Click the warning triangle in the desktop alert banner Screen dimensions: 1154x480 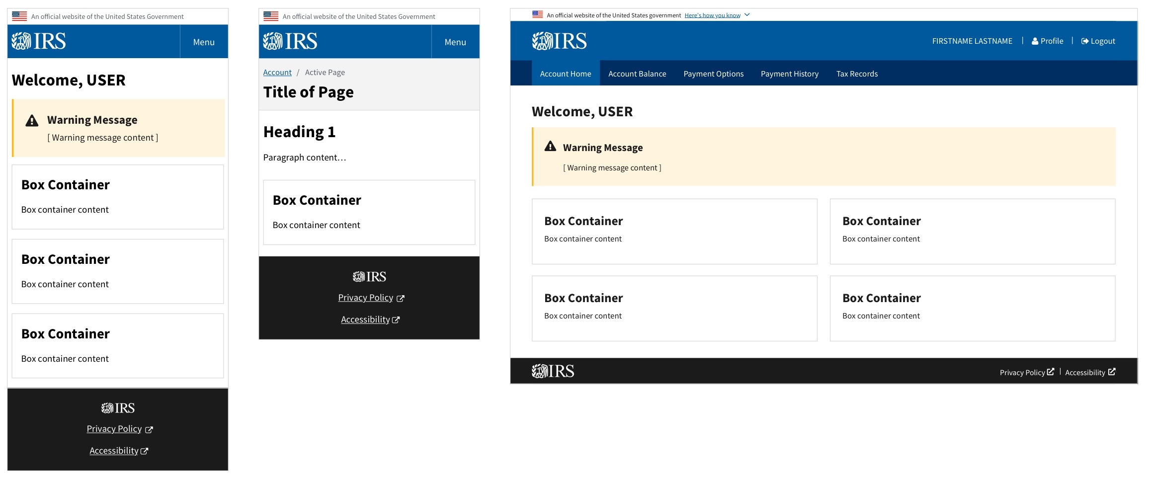coord(550,146)
